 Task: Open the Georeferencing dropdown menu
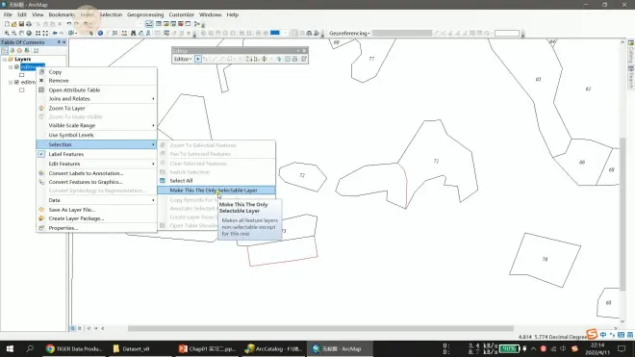(x=349, y=34)
